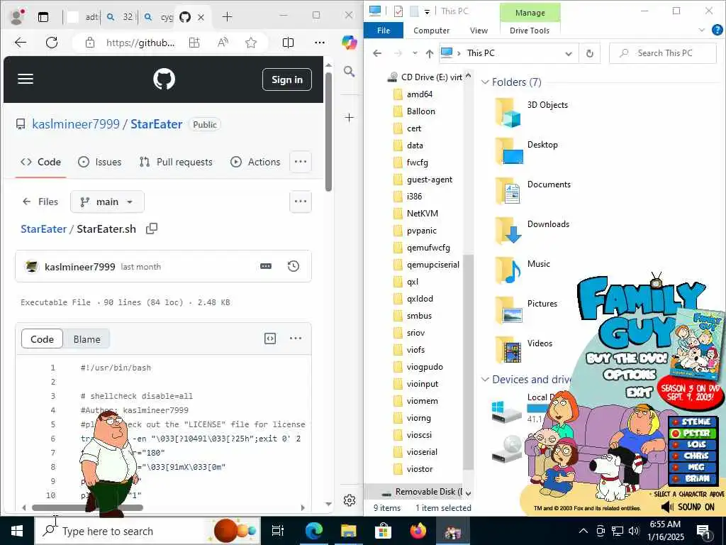Toggle SOUND ON in Family Guy app
The image size is (726, 545).
688,507
